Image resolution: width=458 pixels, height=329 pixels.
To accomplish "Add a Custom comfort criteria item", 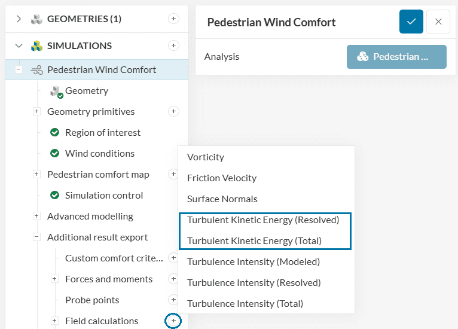I will pos(173,258).
